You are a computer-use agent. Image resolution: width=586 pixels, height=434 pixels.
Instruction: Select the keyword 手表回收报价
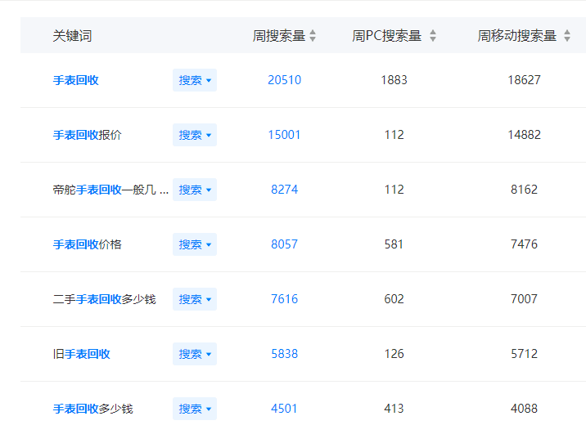(88, 135)
